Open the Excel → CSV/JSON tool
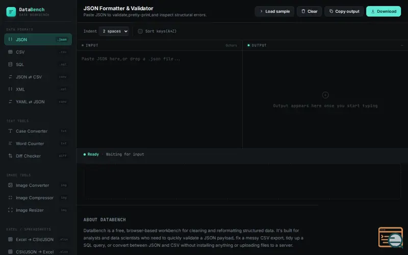The height and width of the screenshot is (255, 408). point(38,239)
